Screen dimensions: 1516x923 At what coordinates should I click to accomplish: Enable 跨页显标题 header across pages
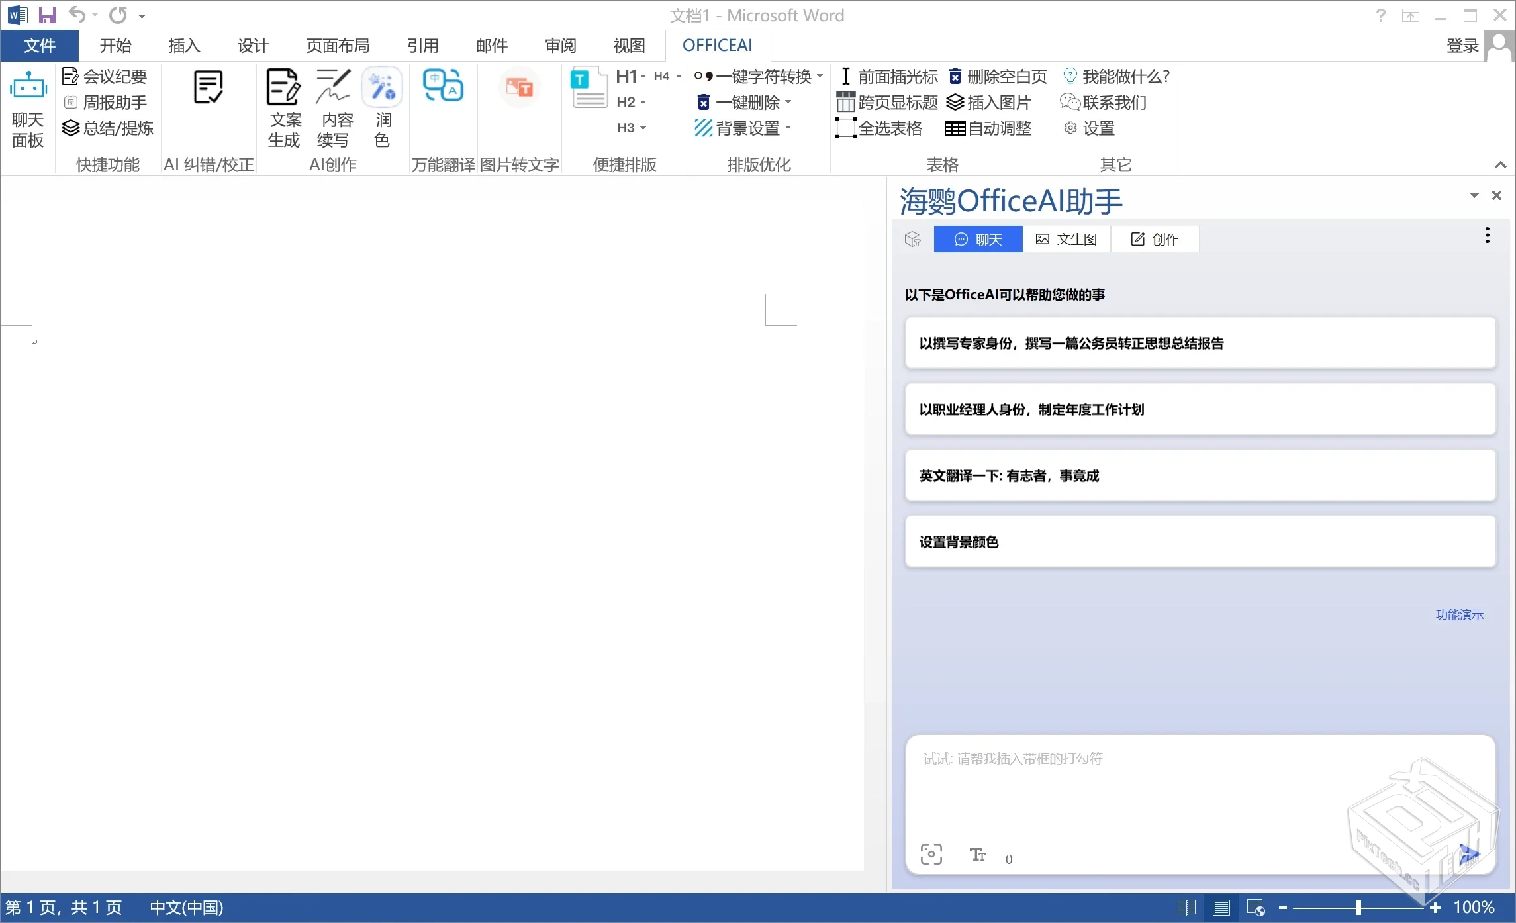(x=887, y=103)
